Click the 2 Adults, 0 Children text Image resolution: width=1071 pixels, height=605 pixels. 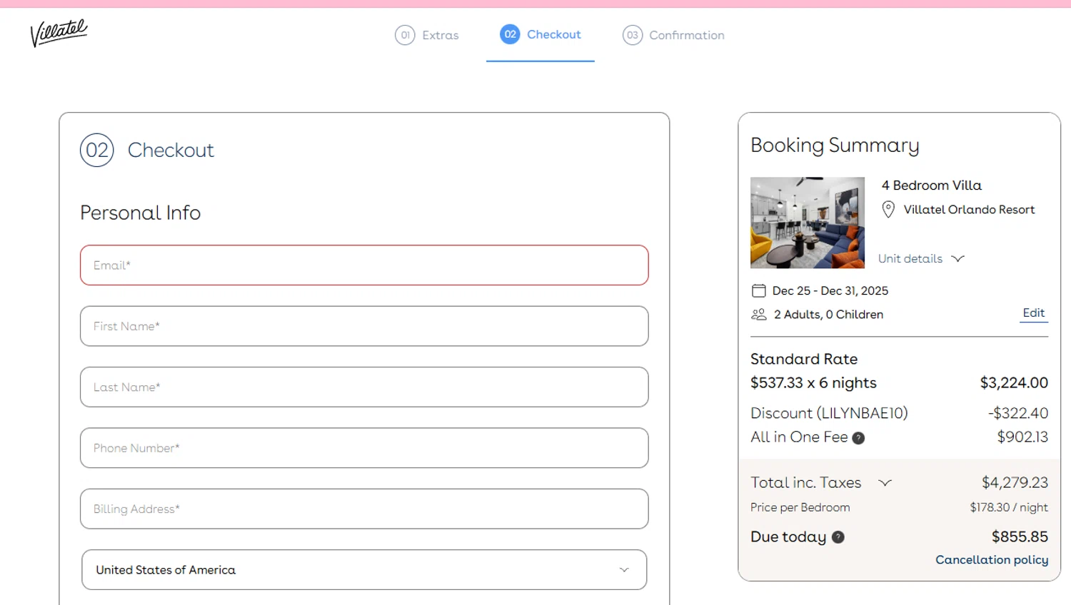click(828, 315)
